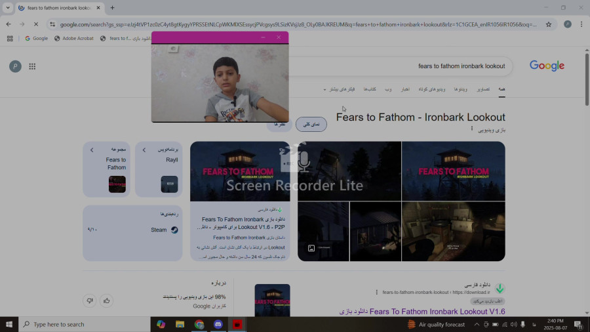Open the more images gallery icon
Image resolution: width=590 pixels, height=332 pixels.
(311, 248)
